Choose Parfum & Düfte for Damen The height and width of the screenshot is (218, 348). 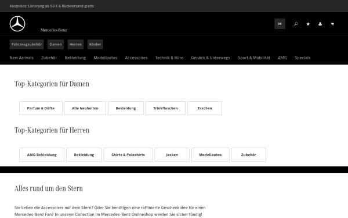(41, 108)
